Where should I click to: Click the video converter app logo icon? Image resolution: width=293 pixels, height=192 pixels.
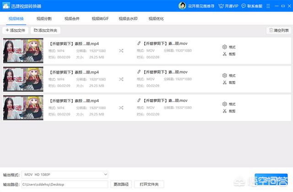[6, 6]
